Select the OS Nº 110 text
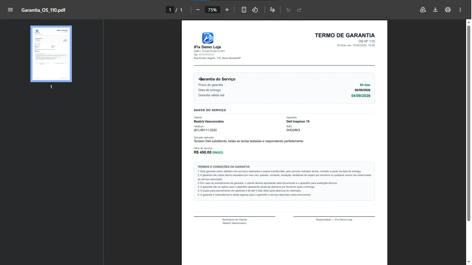The image size is (472, 265). point(367,41)
